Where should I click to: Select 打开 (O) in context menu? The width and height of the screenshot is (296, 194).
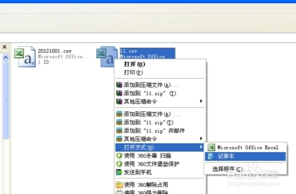point(134,64)
